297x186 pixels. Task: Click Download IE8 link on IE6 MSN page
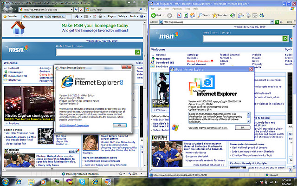click(x=165, y=62)
